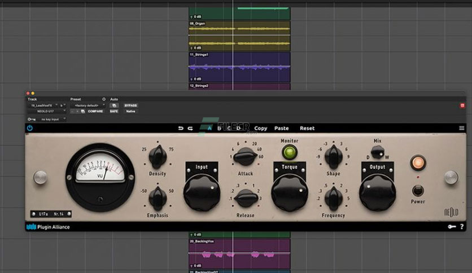
Task: Click the Attack knob
Action: [246, 156]
